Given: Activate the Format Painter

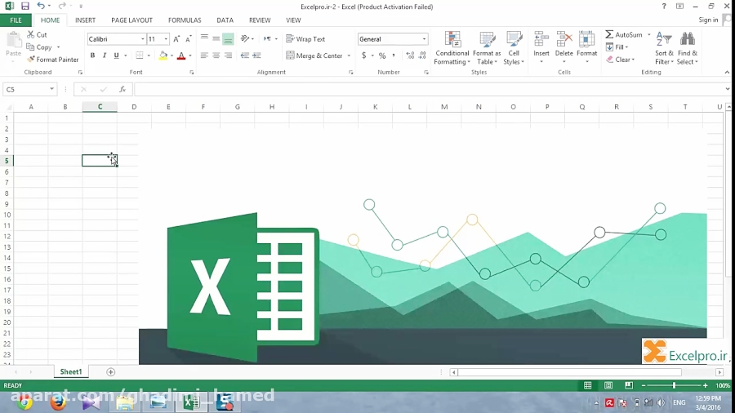Looking at the screenshot, I should [52, 60].
